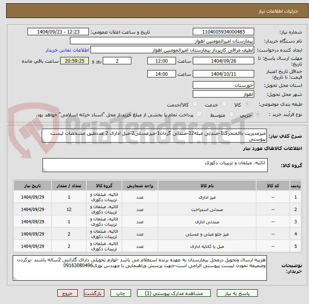Click the گروه کالا textarea

155,165
